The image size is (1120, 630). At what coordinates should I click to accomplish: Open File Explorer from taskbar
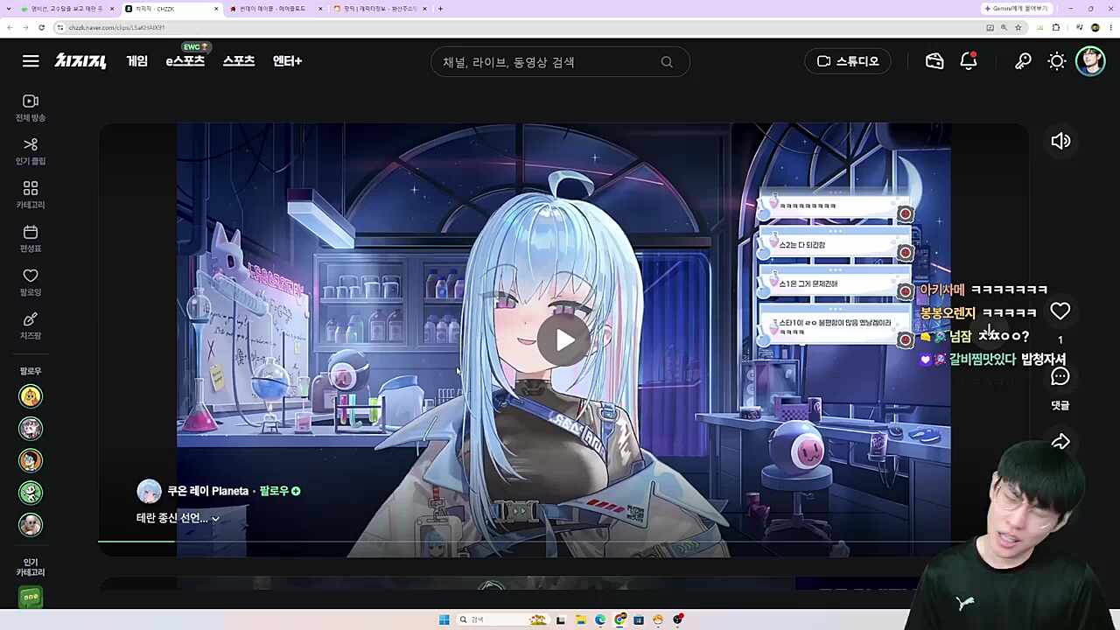pos(580,619)
